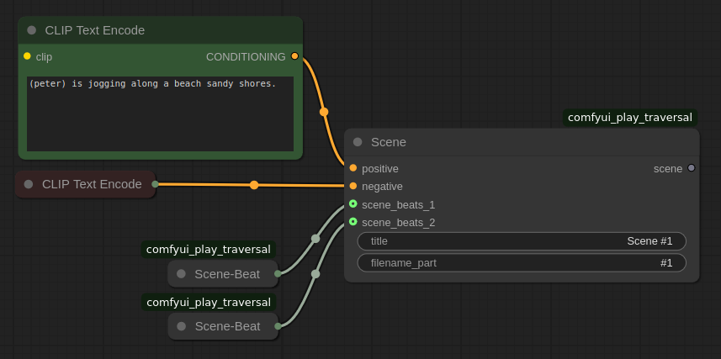Click the CONDITIONING output socket

pyautogui.click(x=294, y=56)
